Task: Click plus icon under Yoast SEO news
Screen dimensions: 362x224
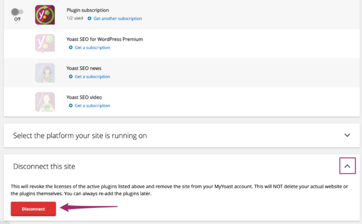Action: tap(71, 76)
